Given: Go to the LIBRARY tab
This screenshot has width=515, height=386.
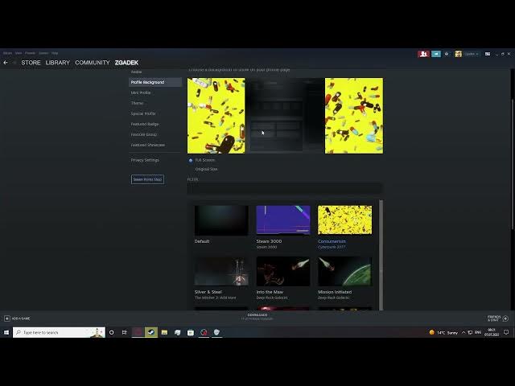Looking at the screenshot, I should (58, 63).
